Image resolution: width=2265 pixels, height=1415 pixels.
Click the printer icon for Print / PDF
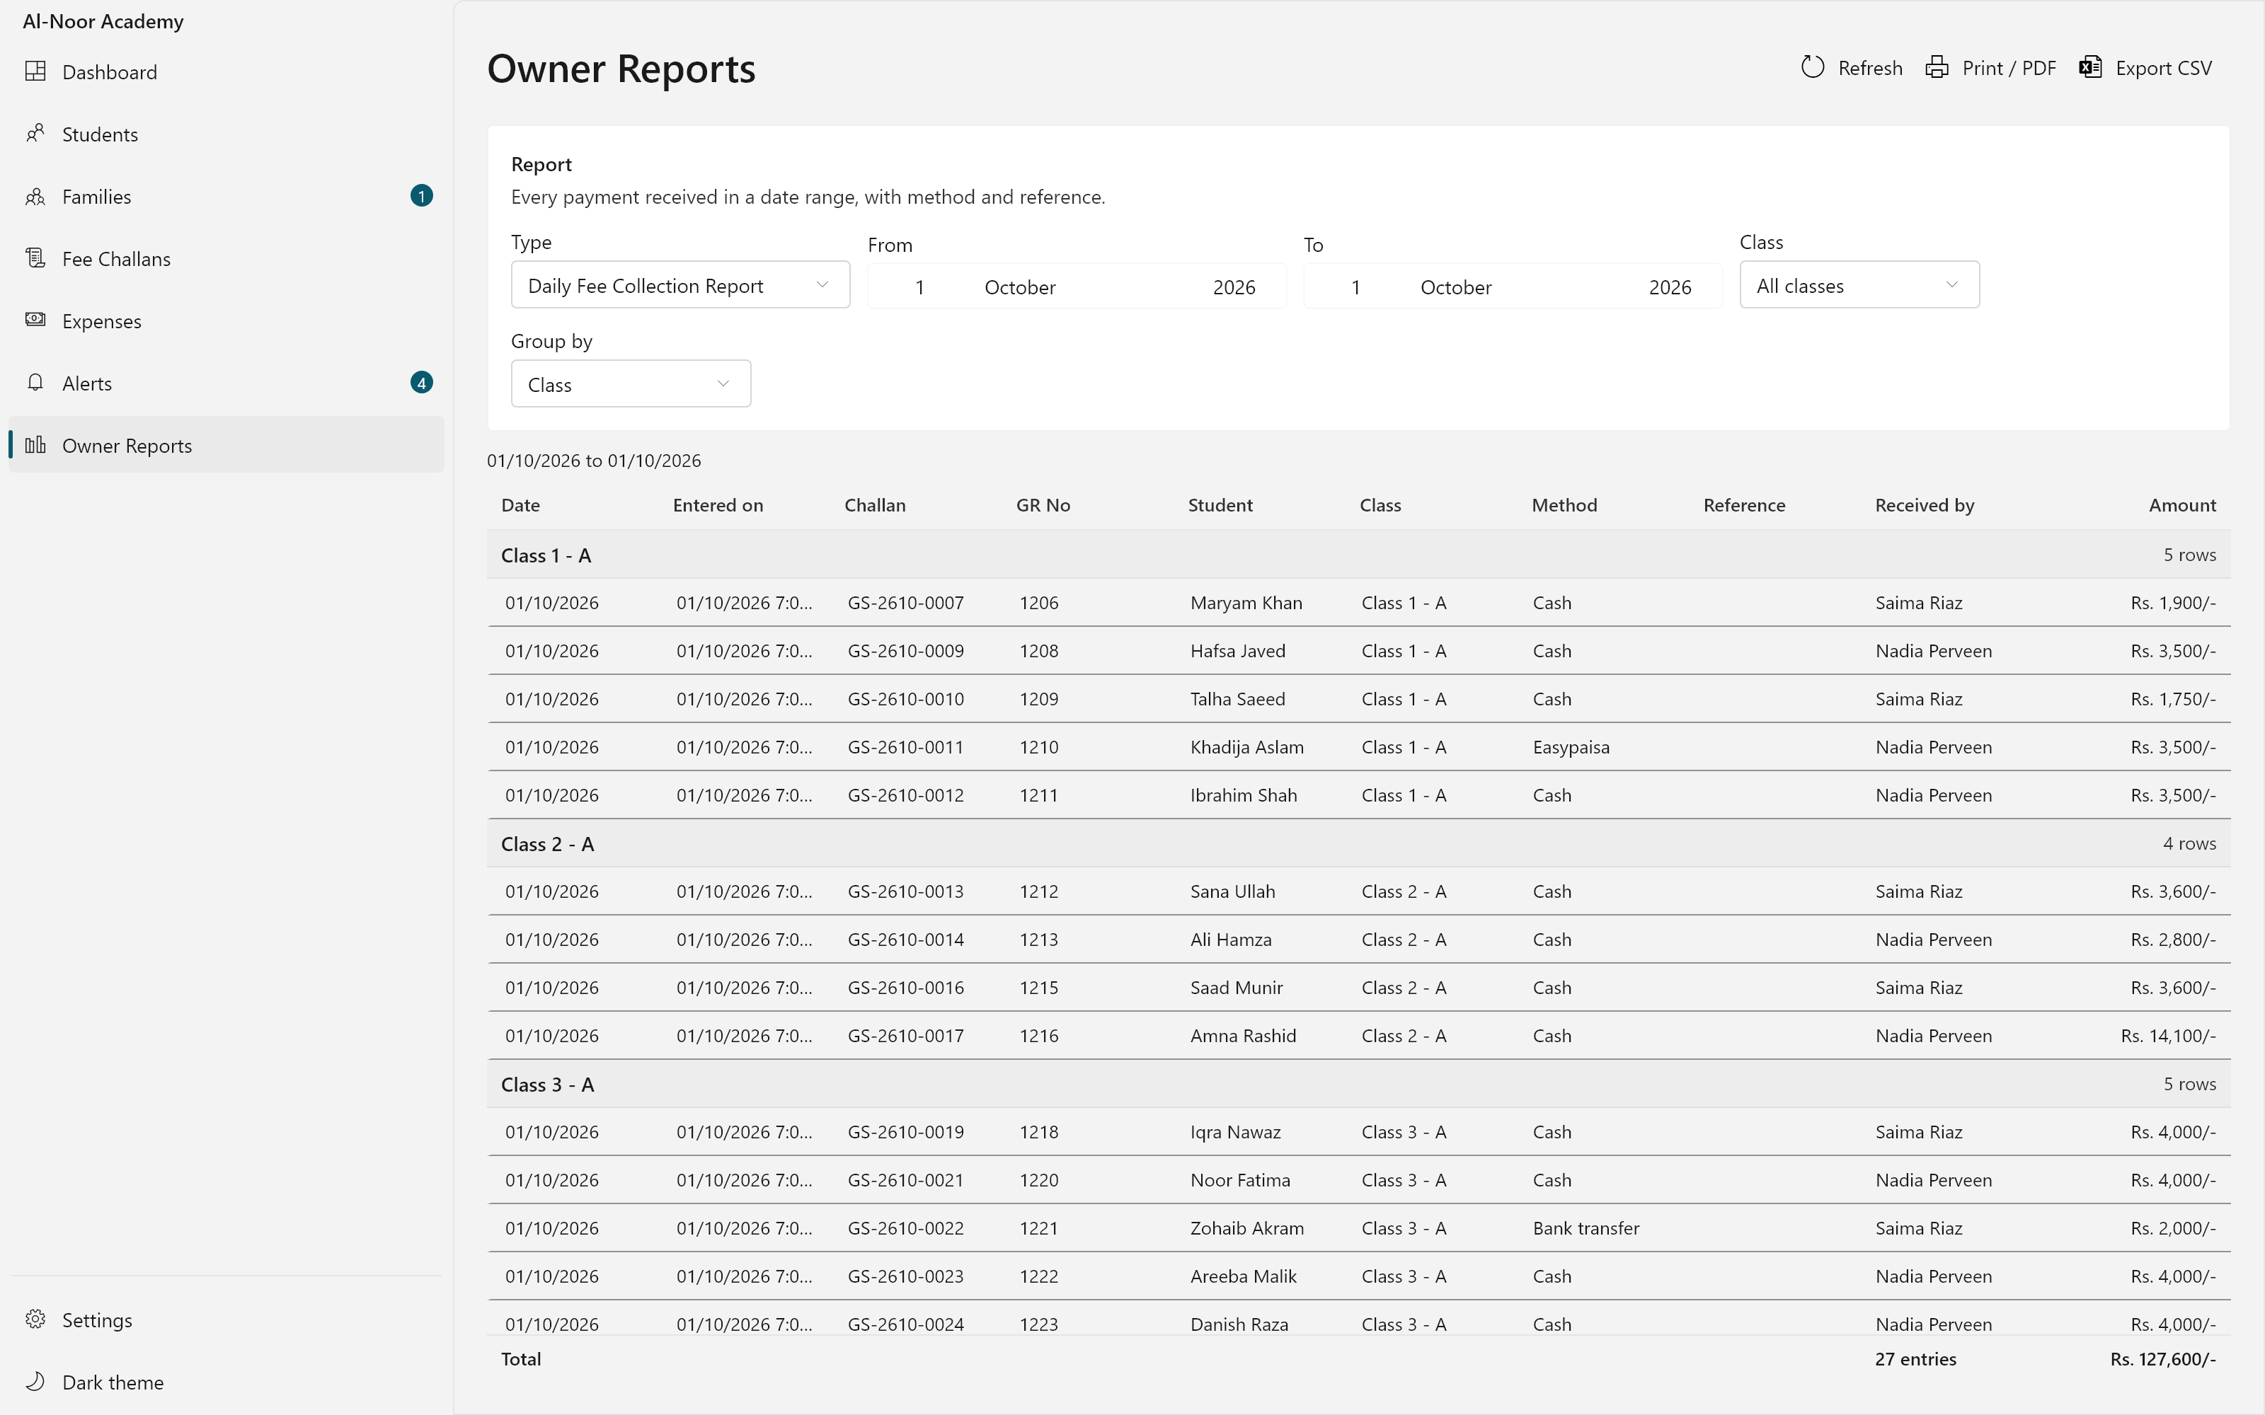1937,67
